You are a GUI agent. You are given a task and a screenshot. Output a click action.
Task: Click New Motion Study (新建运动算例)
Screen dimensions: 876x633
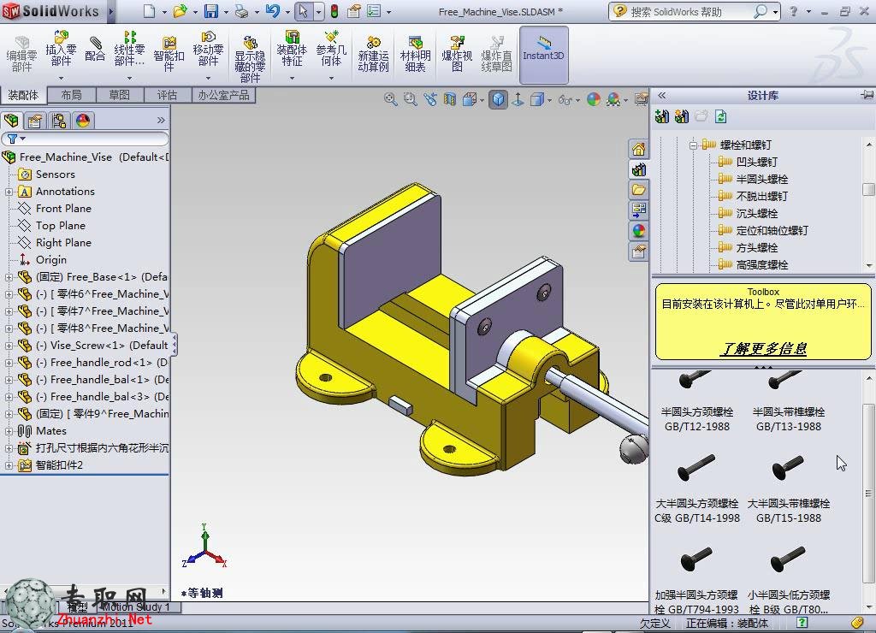[x=373, y=54]
